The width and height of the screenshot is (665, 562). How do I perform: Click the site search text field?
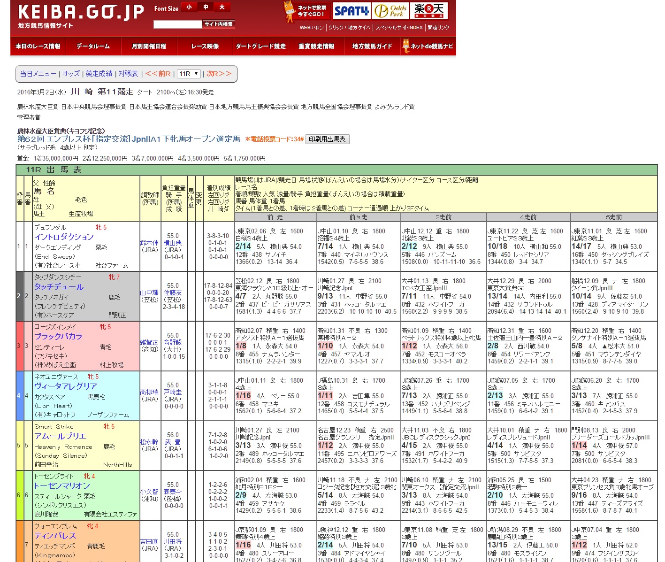[x=177, y=24]
